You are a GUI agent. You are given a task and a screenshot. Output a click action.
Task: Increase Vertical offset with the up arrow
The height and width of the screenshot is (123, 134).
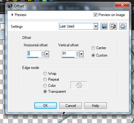(x=77, y=53)
